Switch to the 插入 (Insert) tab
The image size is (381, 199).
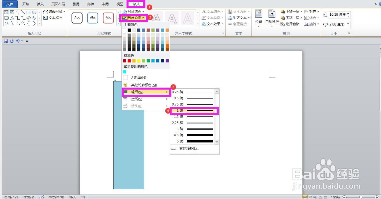(40, 4)
